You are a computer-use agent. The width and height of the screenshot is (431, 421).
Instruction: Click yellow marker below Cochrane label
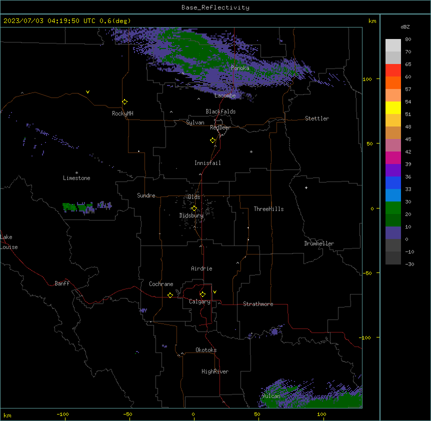[x=170, y=295]
